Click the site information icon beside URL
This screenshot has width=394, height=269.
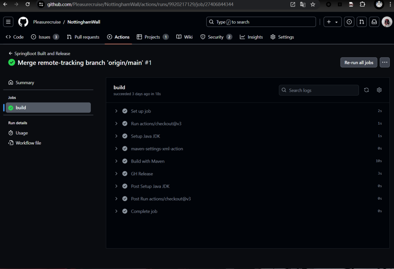coord(41,4)
